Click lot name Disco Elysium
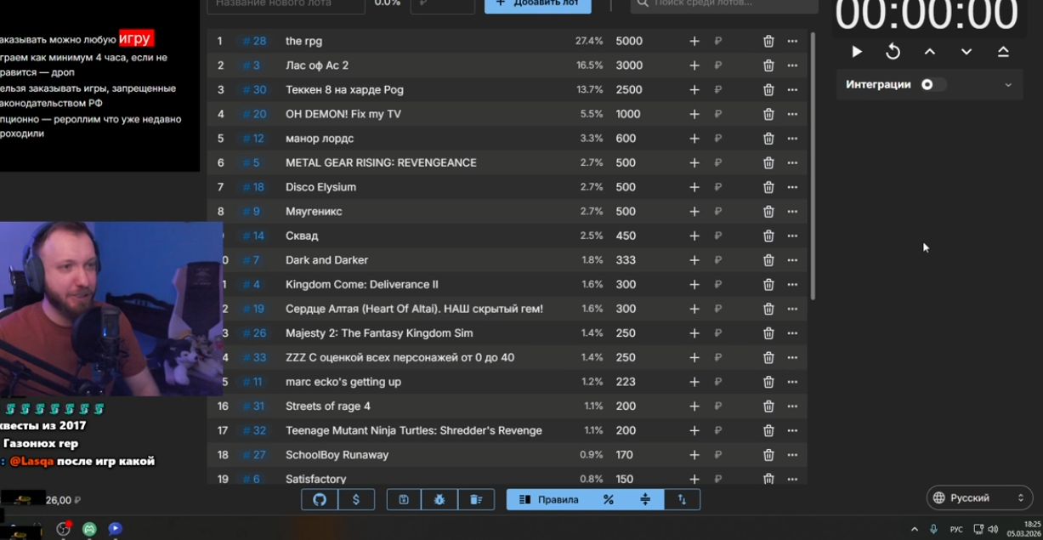This screenshot has width=1043, height=540. 320,187
